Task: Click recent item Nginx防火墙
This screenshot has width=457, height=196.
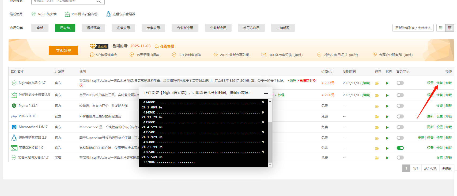Action: [x=44, y=14]
